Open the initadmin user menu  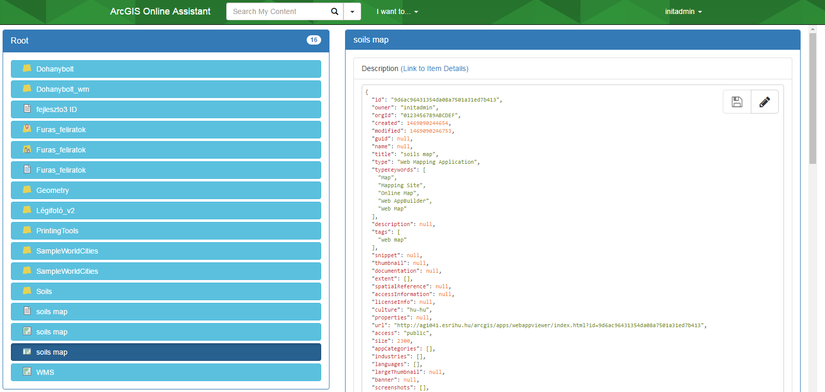coord(683,11)
